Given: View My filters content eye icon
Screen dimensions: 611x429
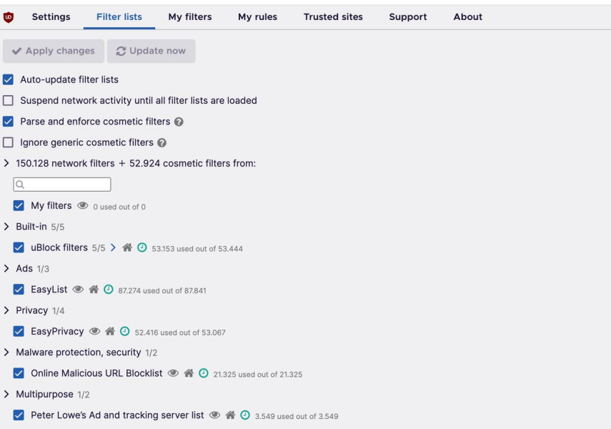Looking at the screenshot, I should point(83,205).
